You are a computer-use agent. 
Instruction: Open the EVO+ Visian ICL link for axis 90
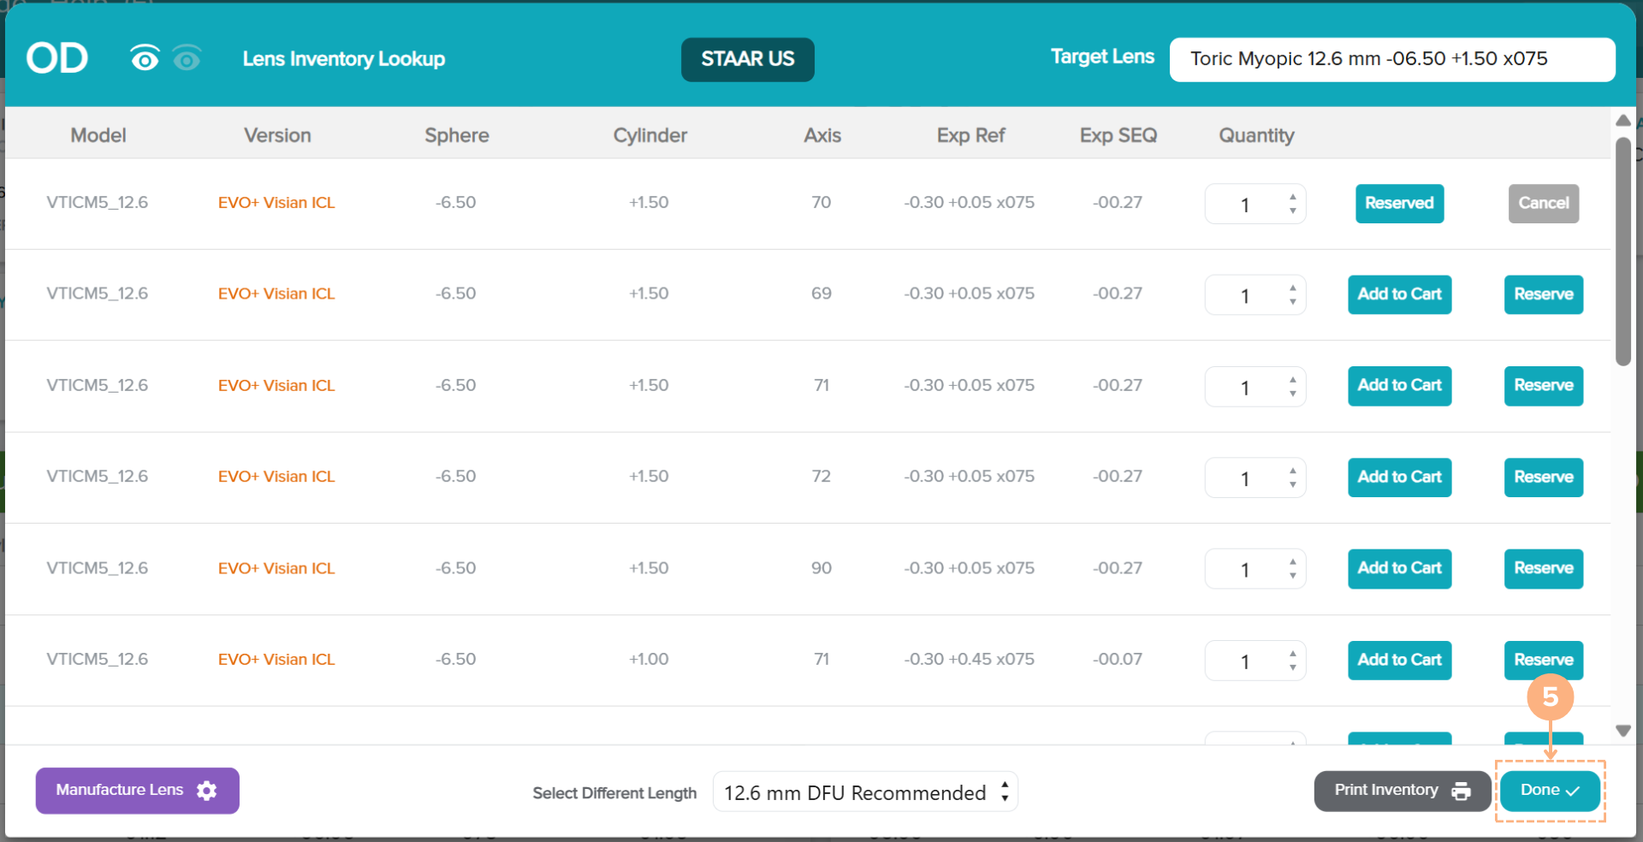pos(276,568)
